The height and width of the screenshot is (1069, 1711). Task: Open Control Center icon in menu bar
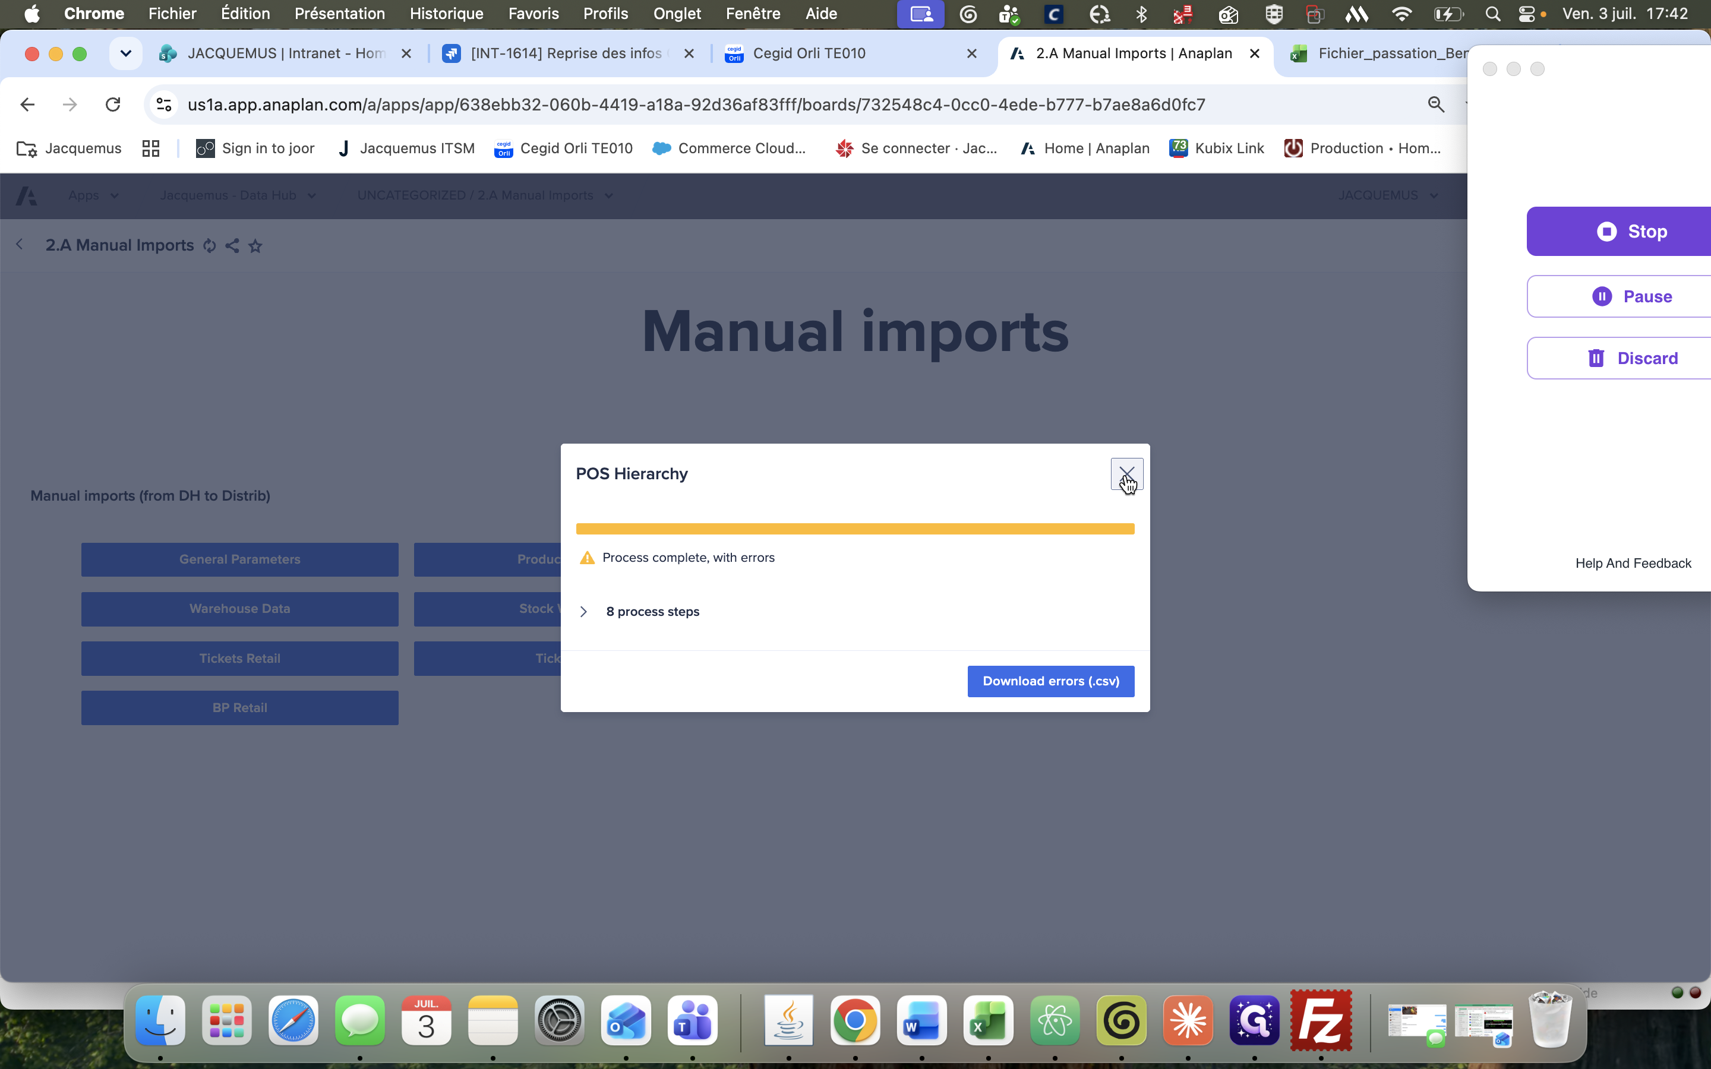pyautogui.click(x=1526, y=14)
